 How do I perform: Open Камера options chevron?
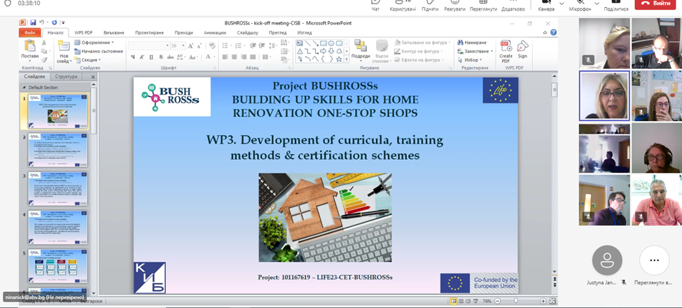[562, 3]
